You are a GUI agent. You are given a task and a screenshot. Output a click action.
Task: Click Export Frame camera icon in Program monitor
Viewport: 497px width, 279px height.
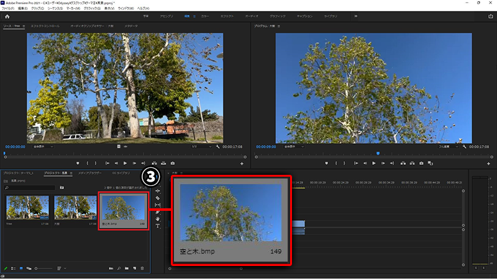pos(421,163)
